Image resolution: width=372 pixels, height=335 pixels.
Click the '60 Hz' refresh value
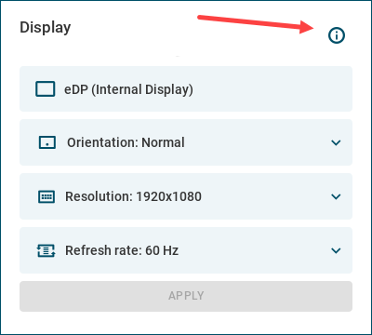(x=162, y=250)
